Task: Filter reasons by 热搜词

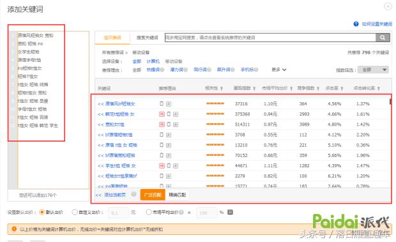Action: pos(153,70)
